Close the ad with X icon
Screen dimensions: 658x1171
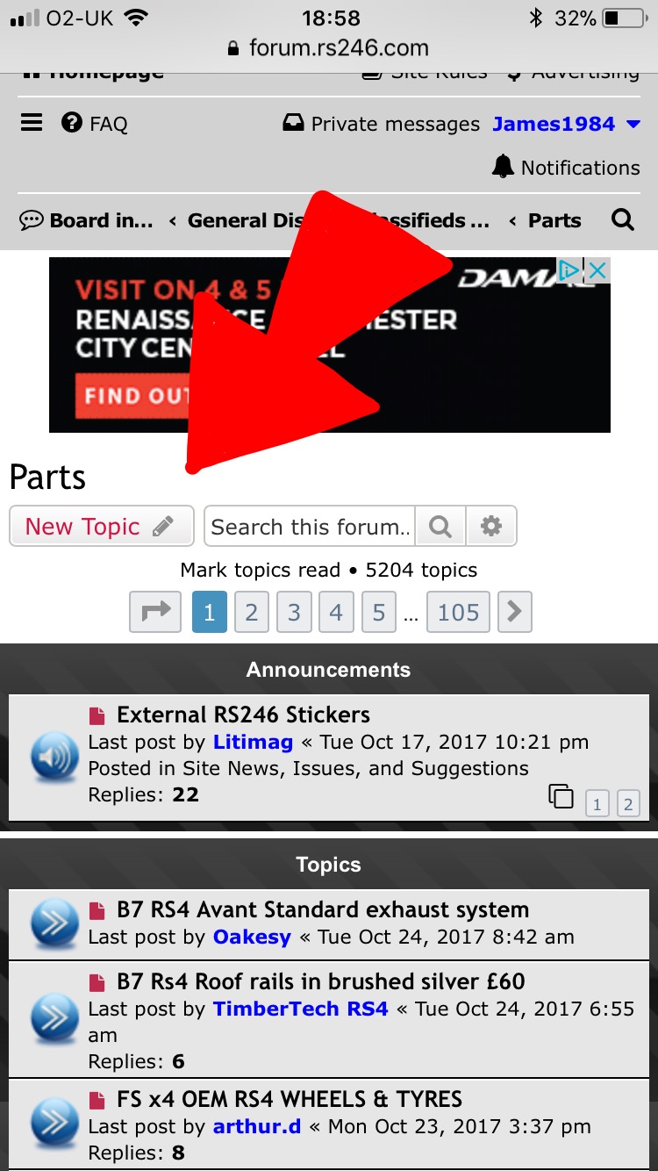tap(597, 270)
